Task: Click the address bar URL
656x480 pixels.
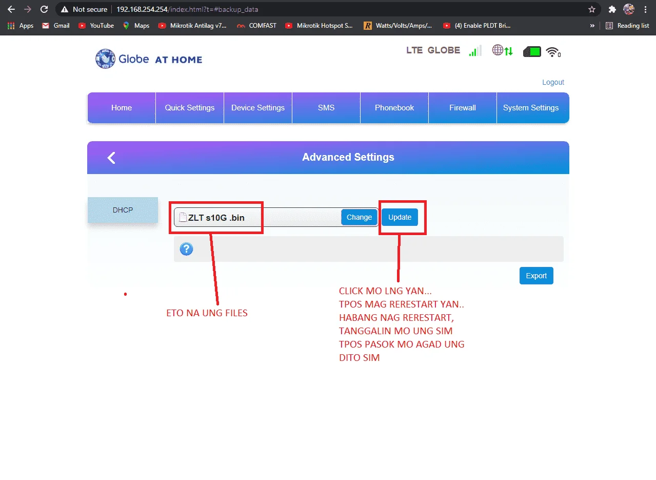Action: pos(187,9)
